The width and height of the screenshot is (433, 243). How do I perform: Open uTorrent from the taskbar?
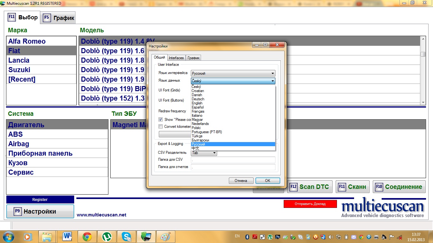pyautogui.click(x=107, y=236)
